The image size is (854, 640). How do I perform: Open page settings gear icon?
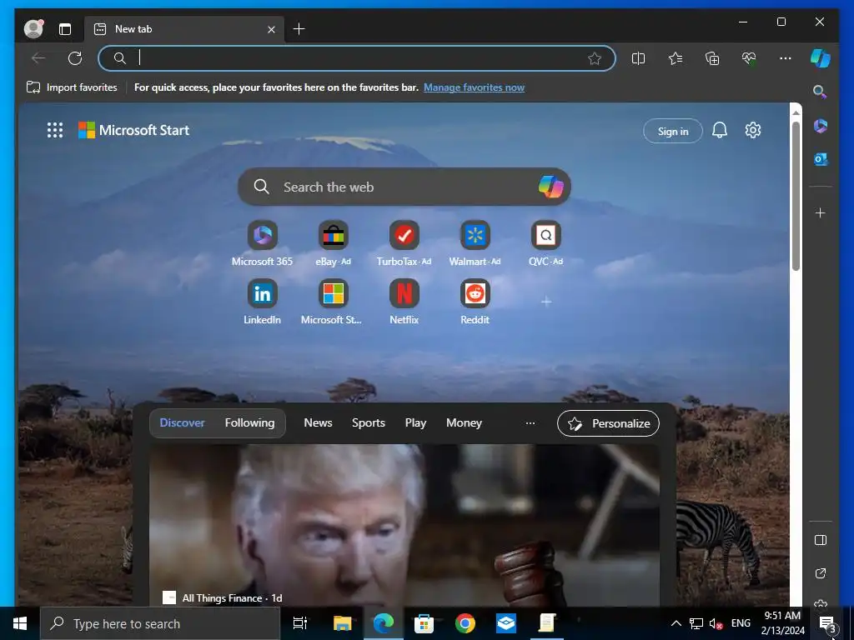pyautogui.click(x=753, y=130)
